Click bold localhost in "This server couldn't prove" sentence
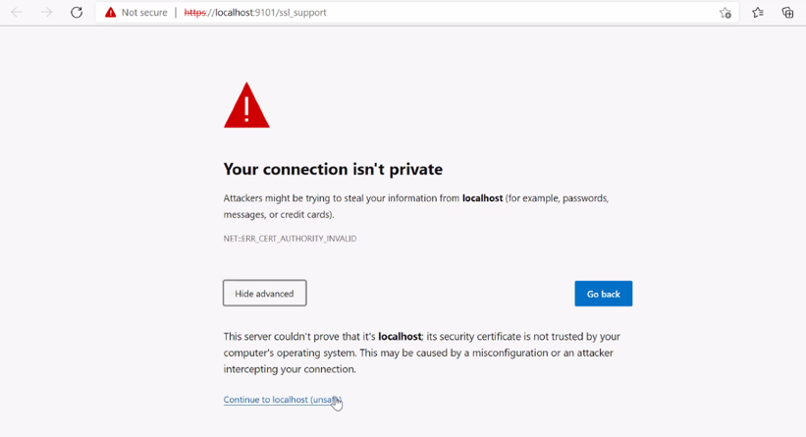The image size is (806, 437). coord(400,336)
